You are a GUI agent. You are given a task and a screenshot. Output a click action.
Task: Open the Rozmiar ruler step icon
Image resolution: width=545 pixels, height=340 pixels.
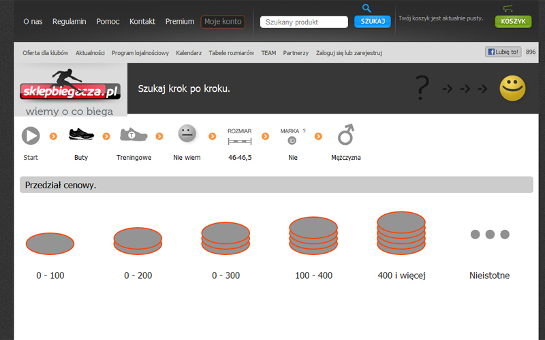(x=240, y=137)
